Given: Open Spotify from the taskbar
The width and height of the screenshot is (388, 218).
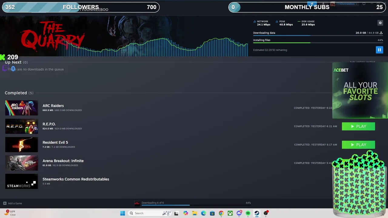Looking at the screenshot, I should point(248,213).
